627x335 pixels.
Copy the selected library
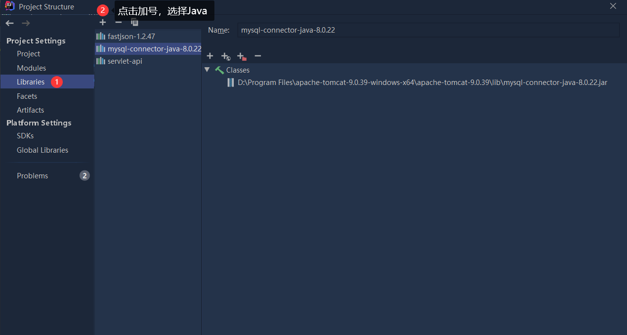[x=134, y=22]
